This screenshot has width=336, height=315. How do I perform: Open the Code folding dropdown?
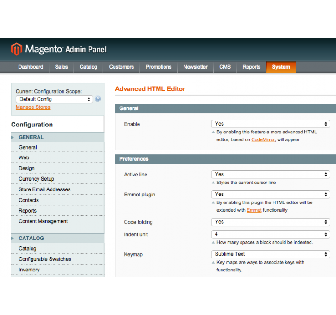tap(271, 222)
